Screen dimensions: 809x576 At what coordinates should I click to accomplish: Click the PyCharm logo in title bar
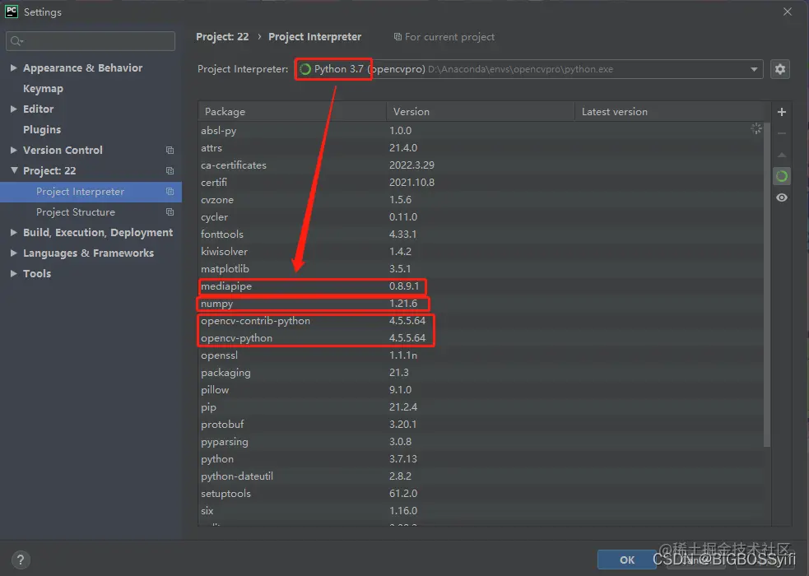point(12,12)
